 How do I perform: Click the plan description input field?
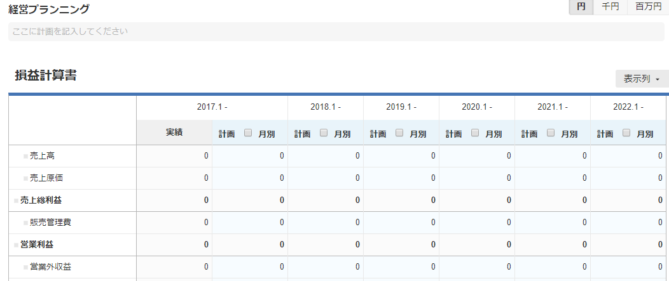coord(336,32)
